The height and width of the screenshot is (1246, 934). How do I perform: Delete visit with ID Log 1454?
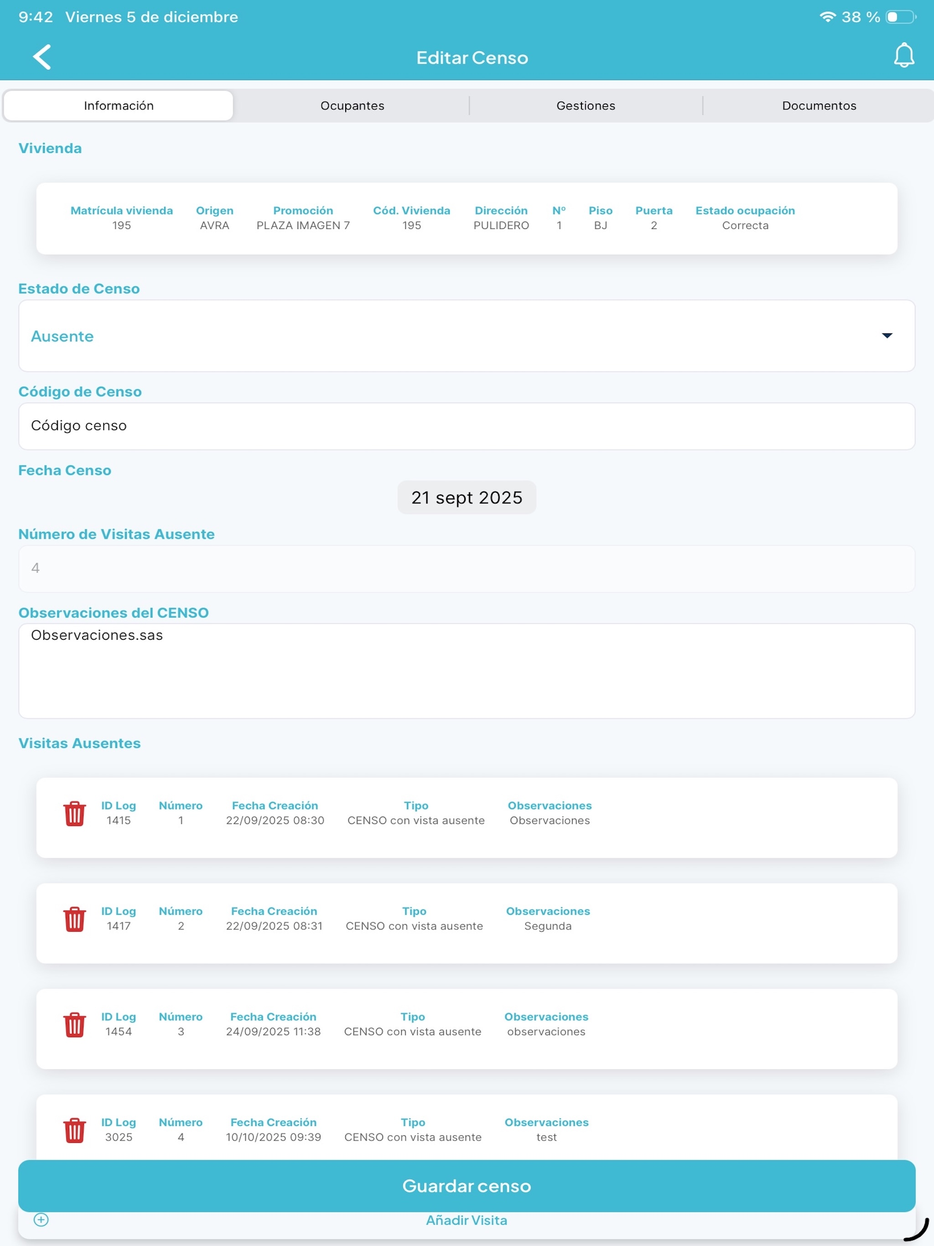pyautogui.click(x=74, y=1025)
